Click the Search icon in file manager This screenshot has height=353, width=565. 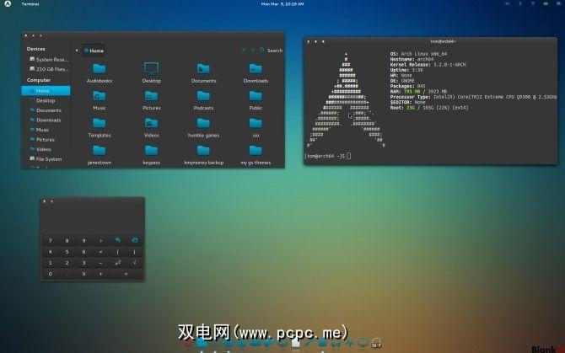pyautogui.click(x=262, y=50)
